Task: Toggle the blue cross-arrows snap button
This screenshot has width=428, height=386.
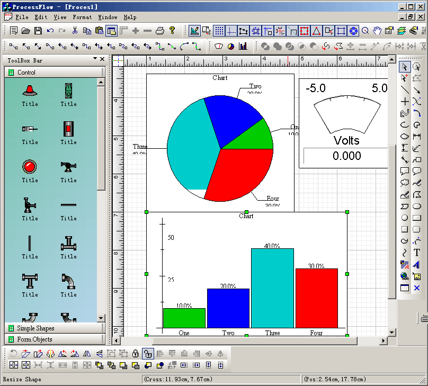Action: 353,31
